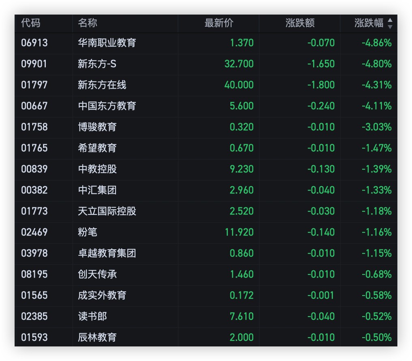
Task: Click stock code 01593 for 辰林教育
Action: [34, 337]
